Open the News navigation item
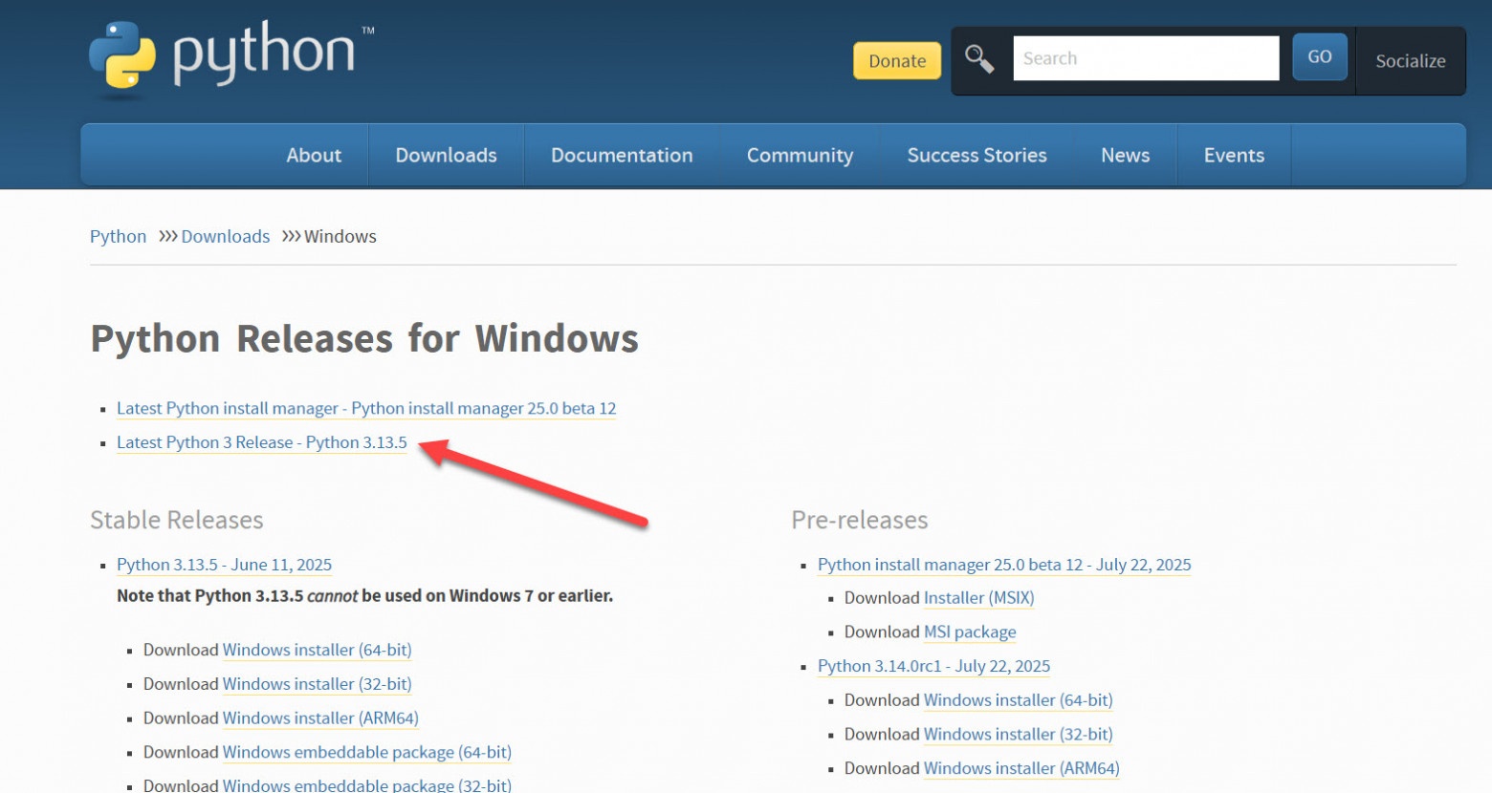This screenshot has height=793, width=1492. click(x=1125, y=155)
